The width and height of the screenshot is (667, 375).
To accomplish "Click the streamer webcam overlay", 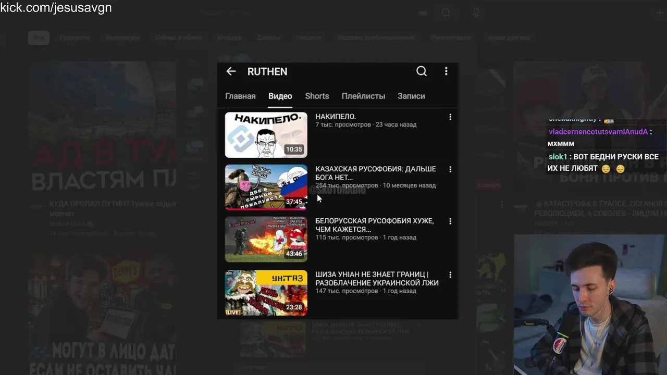I will [x=590, y=305].
